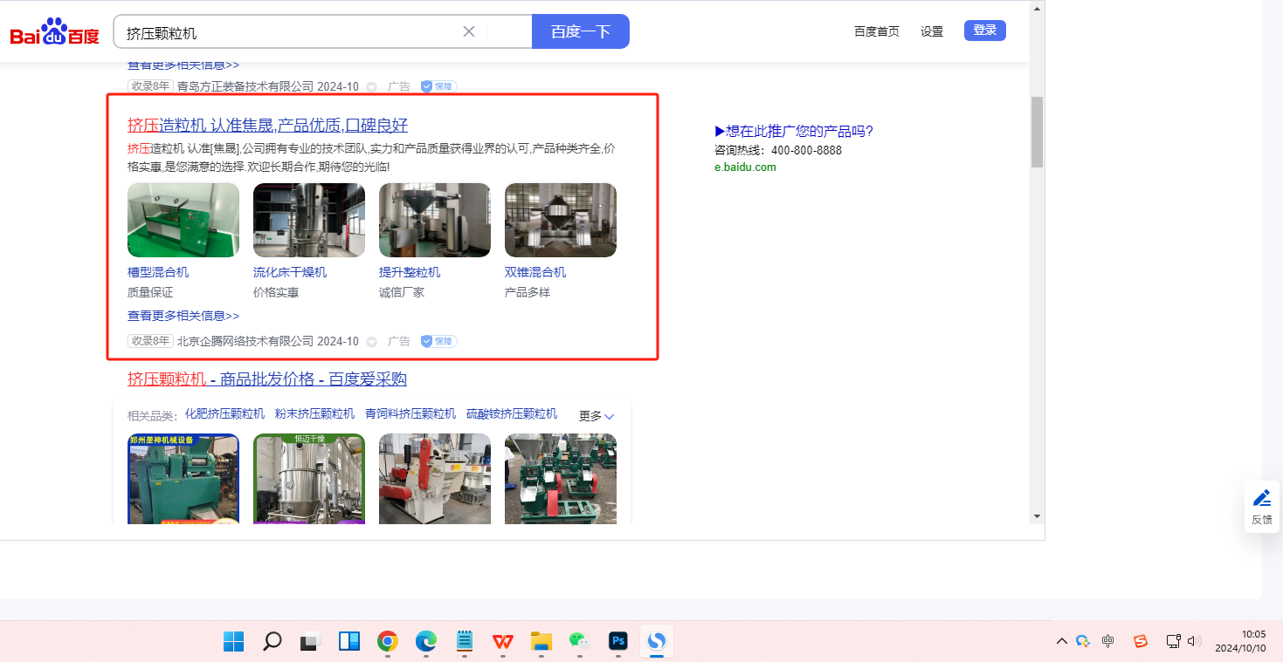Launch WPS Office from the taskbar
Viewport: 1283px width, 662px height.
pyautogui.click(x=502, y=642)
